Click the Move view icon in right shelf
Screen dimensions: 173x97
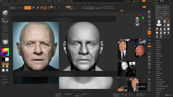pyautogui.click(x=149, y=57)
